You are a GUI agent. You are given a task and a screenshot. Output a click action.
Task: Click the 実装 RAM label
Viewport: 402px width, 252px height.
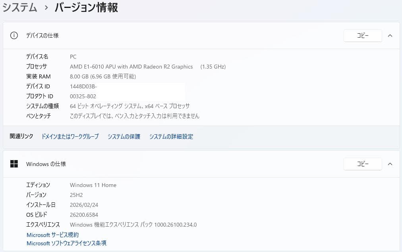click(38, 76)
